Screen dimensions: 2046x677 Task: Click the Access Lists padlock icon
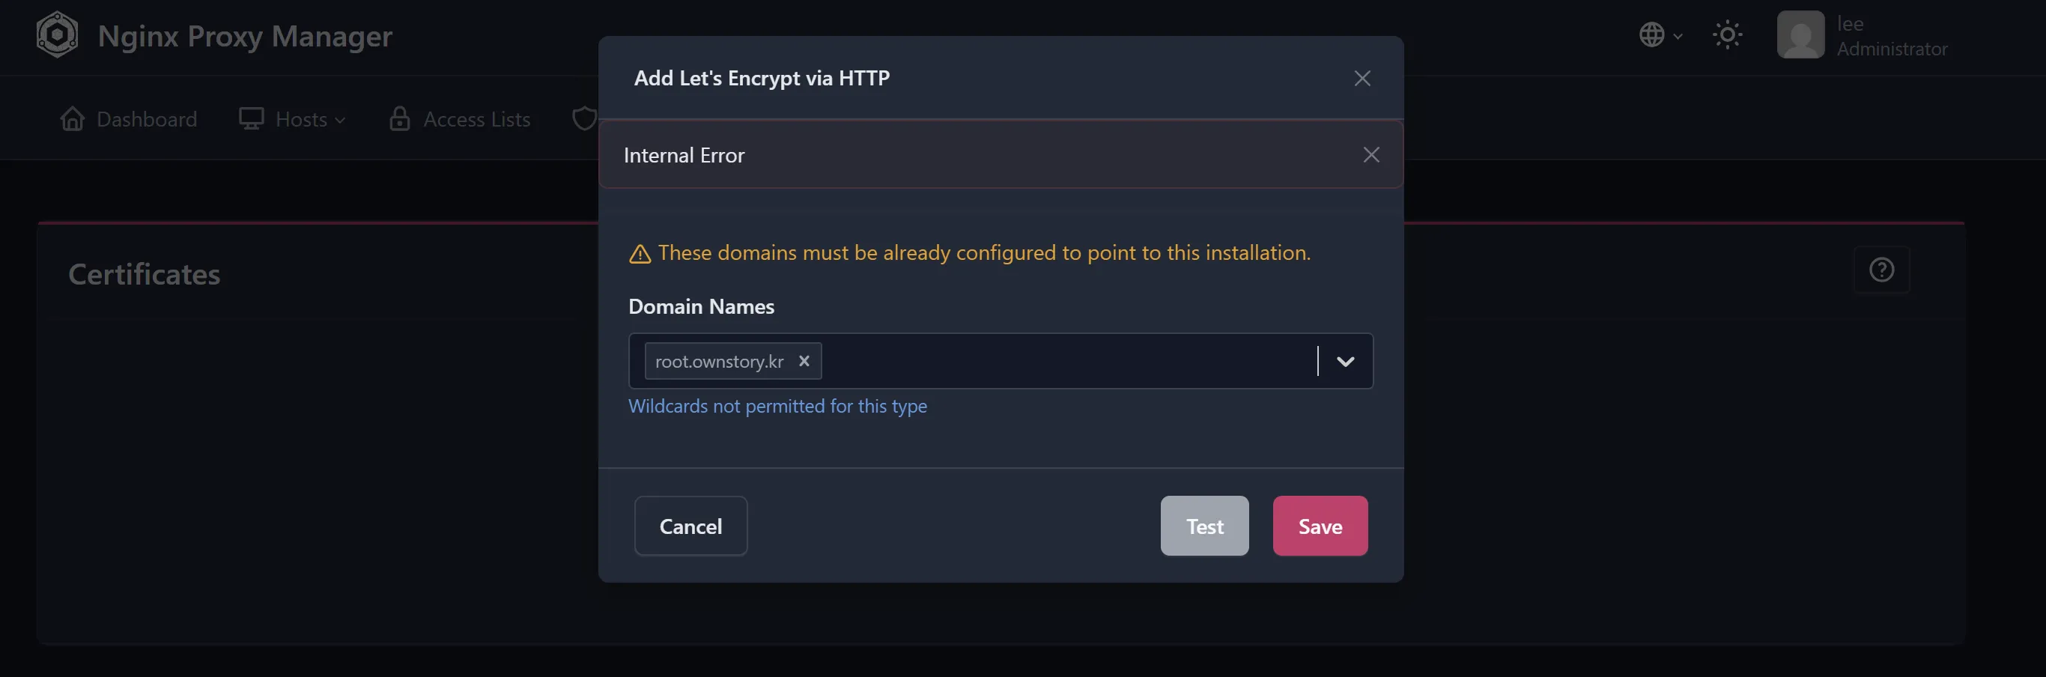[401, 118]
